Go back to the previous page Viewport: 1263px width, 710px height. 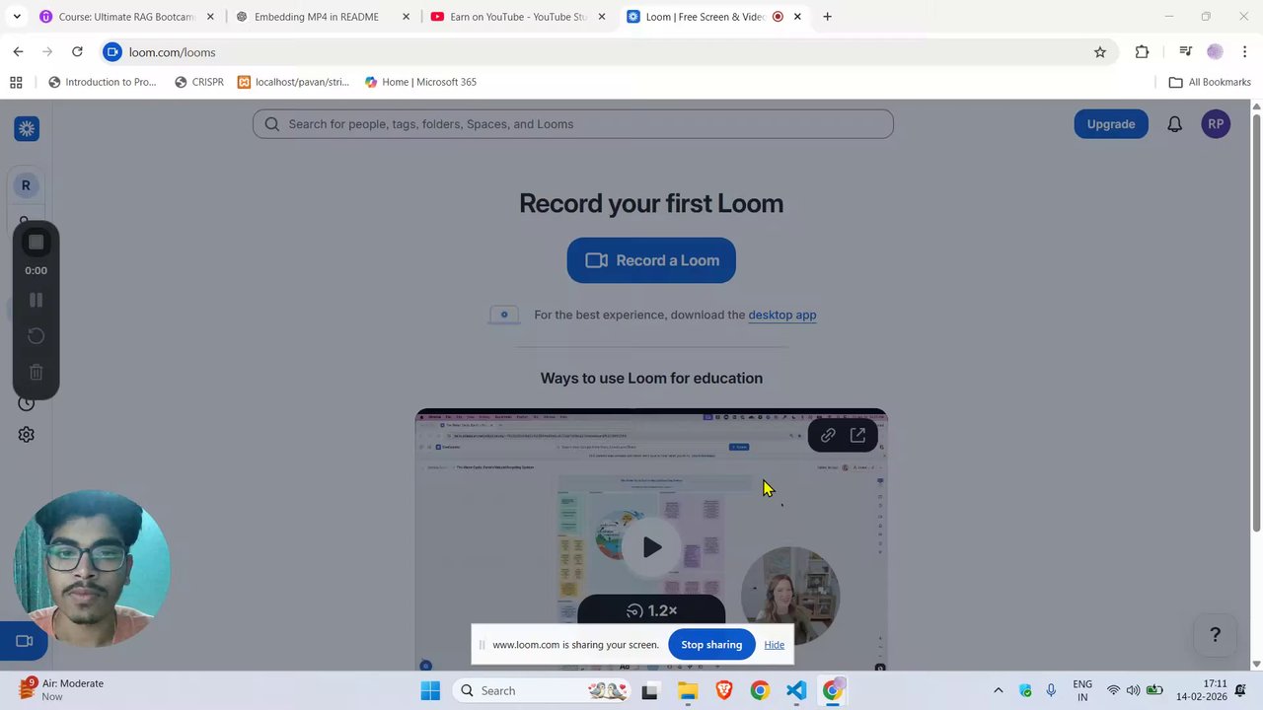click(18, 52)
